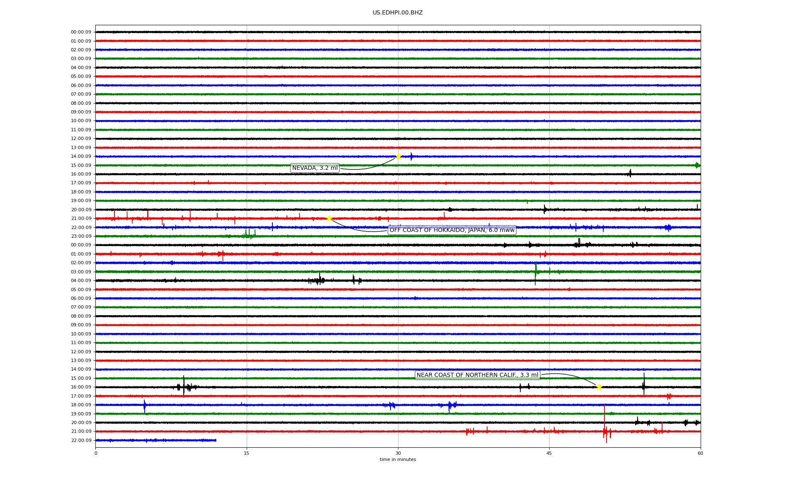Click the 16:00:09 label on the Northern Calif. event trace
Screen dimensions: 796x497
pos(81,387)
